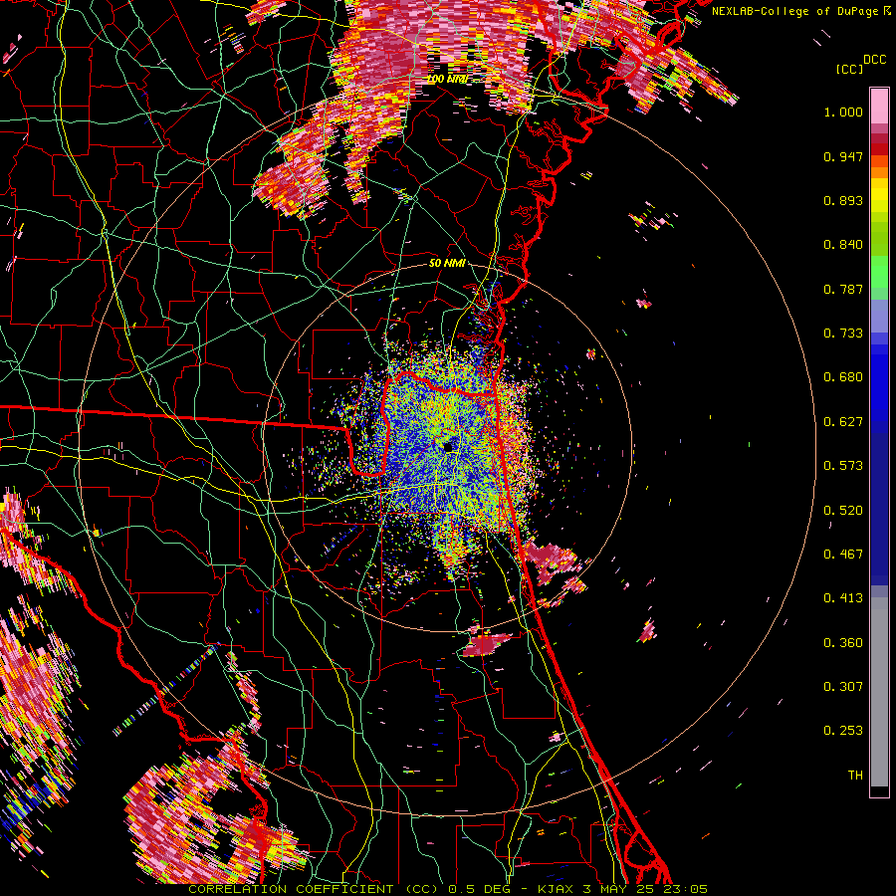Select the bright green segment of color bar
This screenshot has height=896, width=896.
pyautogui.click(x=879, y=272)
